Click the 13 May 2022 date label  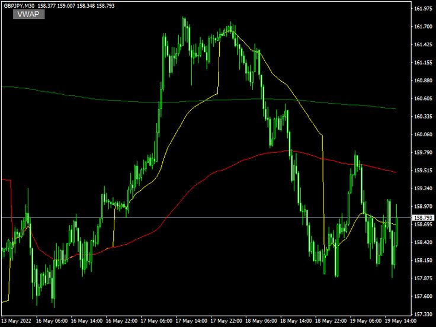(16, 320)
